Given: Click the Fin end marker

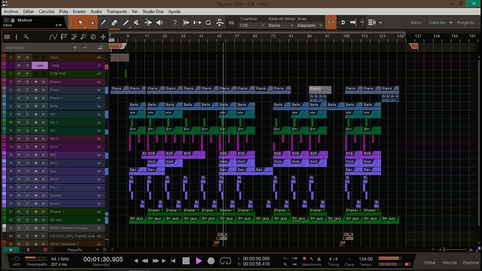Looking at the screenshot, I should pyautogui.click(x=414, y=46).
